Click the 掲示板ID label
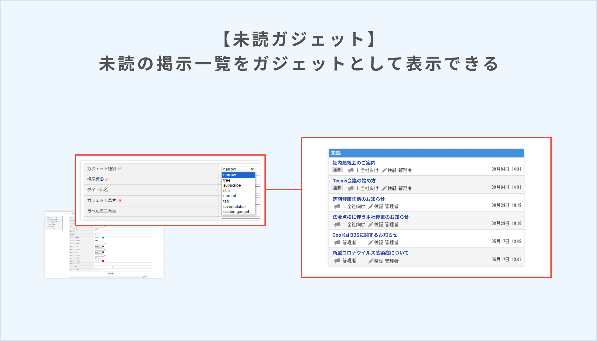 click(96, 179)
